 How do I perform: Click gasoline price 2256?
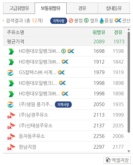tap(99, 136)
